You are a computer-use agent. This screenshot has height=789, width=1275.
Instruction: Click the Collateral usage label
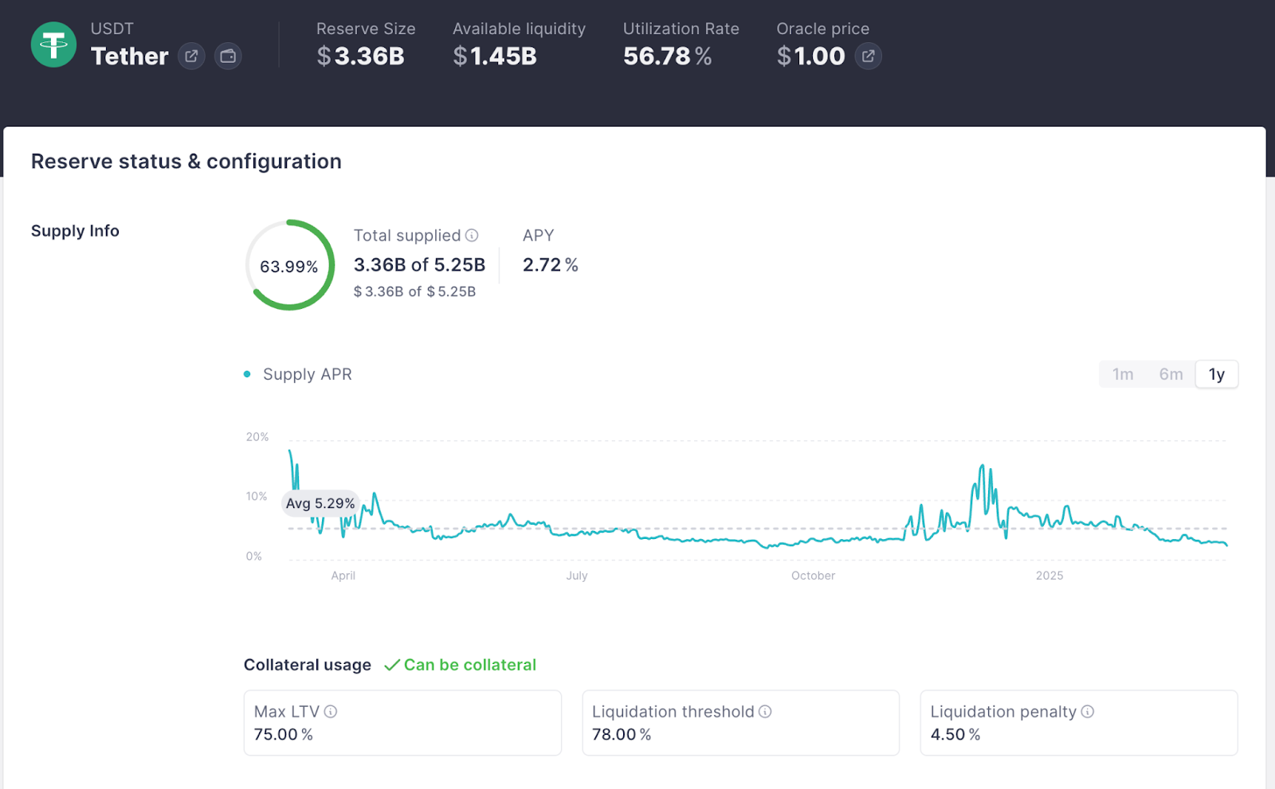pos(308,665)
